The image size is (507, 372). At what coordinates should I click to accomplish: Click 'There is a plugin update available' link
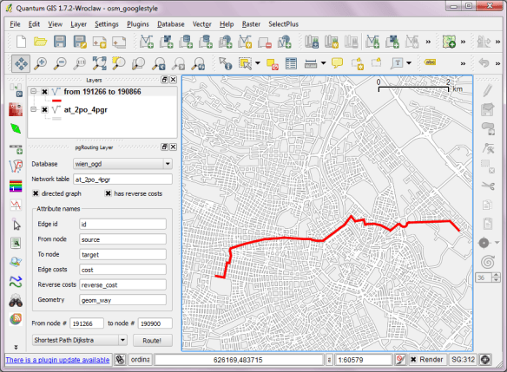pos(57,360)
